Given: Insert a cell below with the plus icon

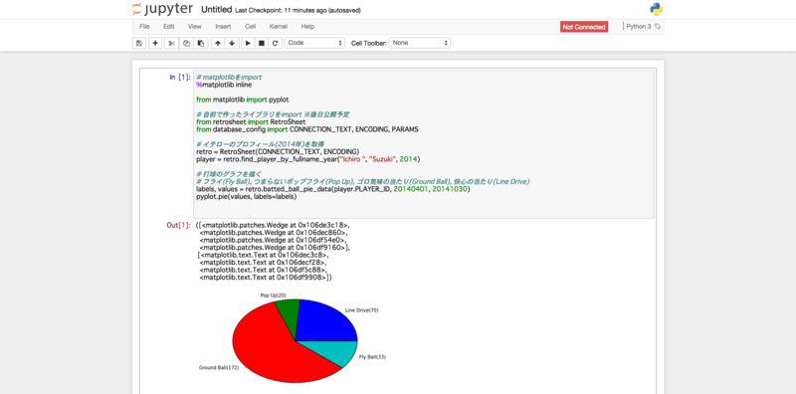Looking at the screenshot, I should pyautogui.click(x=155, y=43).
